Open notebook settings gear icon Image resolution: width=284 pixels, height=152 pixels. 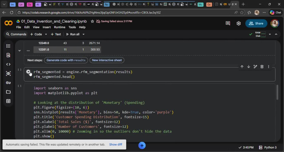239,23
